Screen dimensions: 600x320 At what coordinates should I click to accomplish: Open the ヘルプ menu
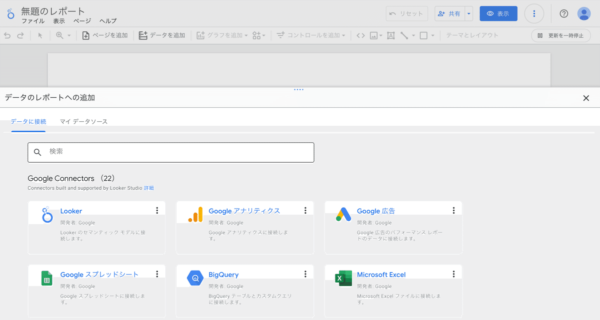[108, 21]
